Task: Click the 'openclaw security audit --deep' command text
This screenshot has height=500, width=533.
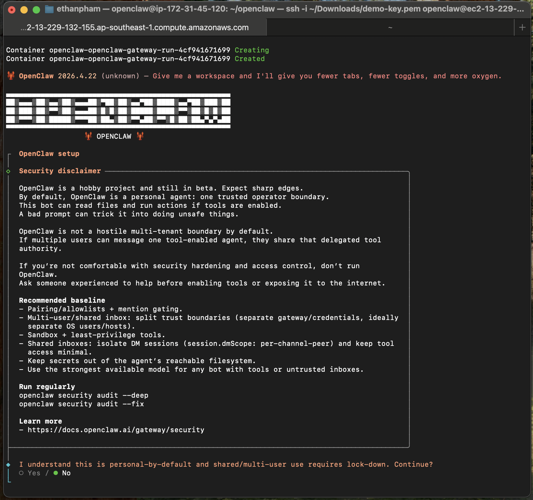Action: click(x=83, y=395)
